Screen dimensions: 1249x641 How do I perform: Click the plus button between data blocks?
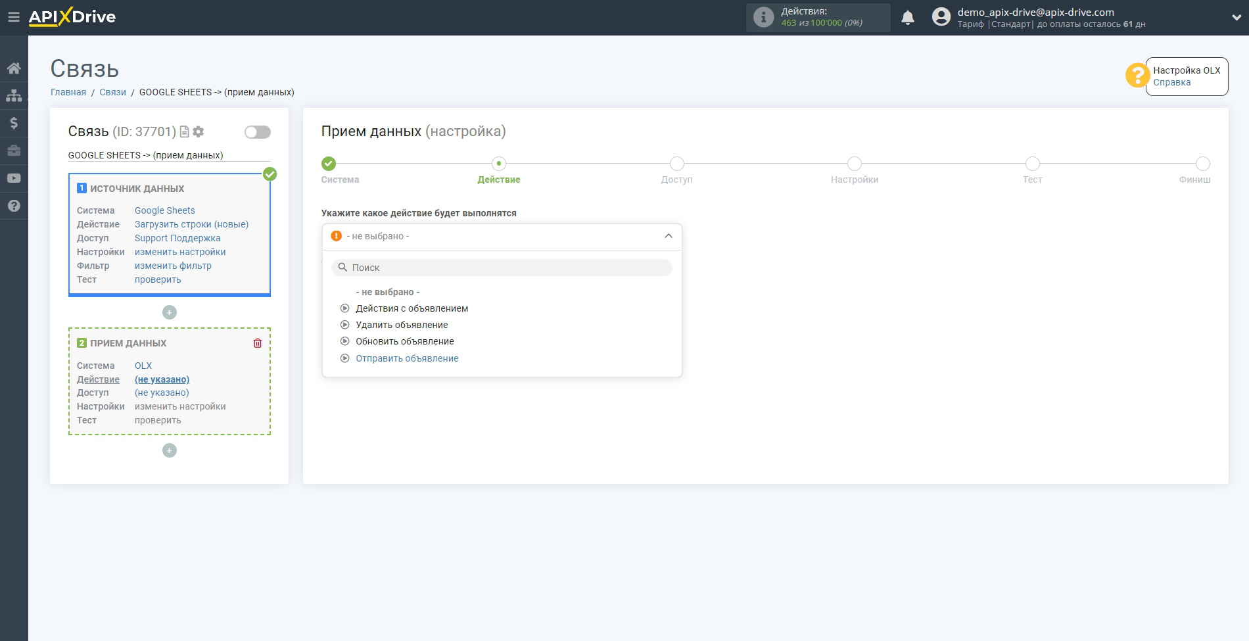tap(170, 312)
